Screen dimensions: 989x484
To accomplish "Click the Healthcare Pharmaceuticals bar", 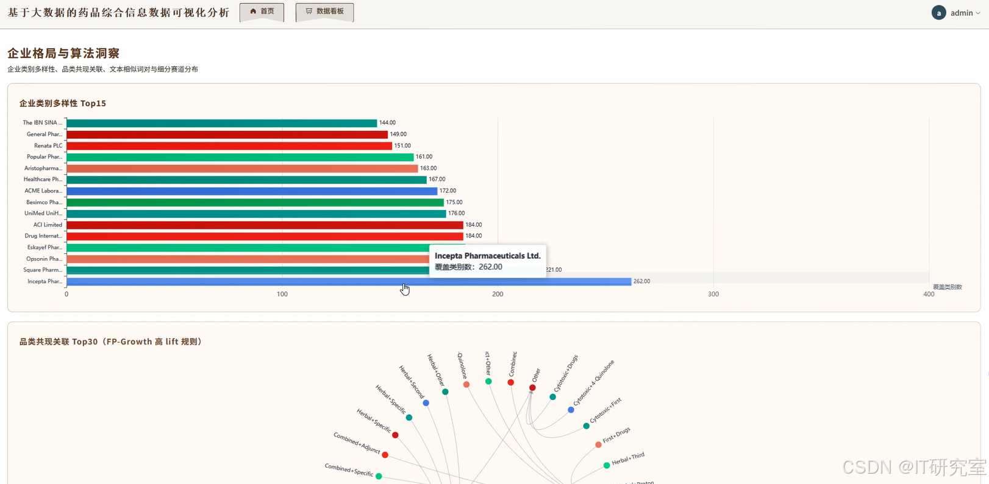I will [247, 180].
